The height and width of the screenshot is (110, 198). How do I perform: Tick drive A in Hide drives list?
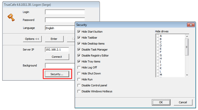[x=158, y=36]
